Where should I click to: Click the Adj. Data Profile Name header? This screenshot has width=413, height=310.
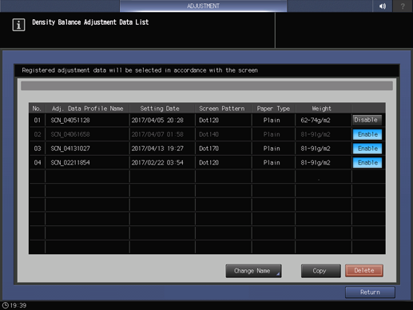pyautogui.click(x=87, y=109)
